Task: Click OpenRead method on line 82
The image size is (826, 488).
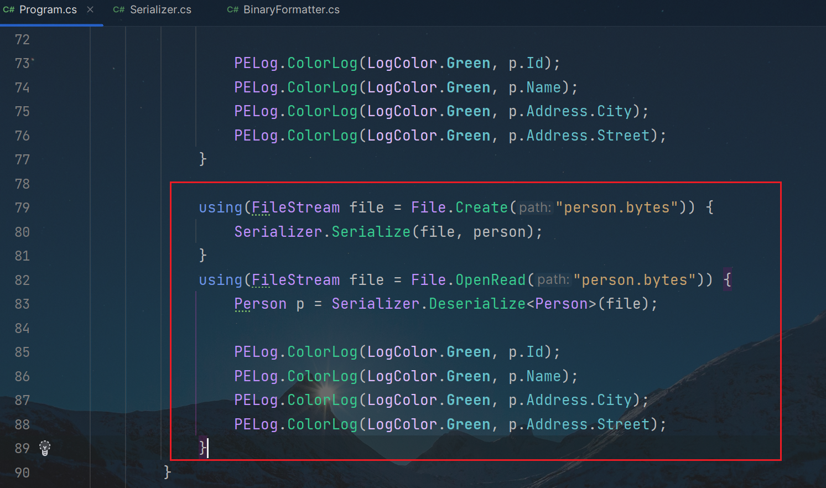Action: click(490, 280)
